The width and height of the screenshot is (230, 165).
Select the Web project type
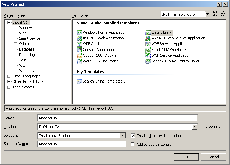click(x=23, y=33)
